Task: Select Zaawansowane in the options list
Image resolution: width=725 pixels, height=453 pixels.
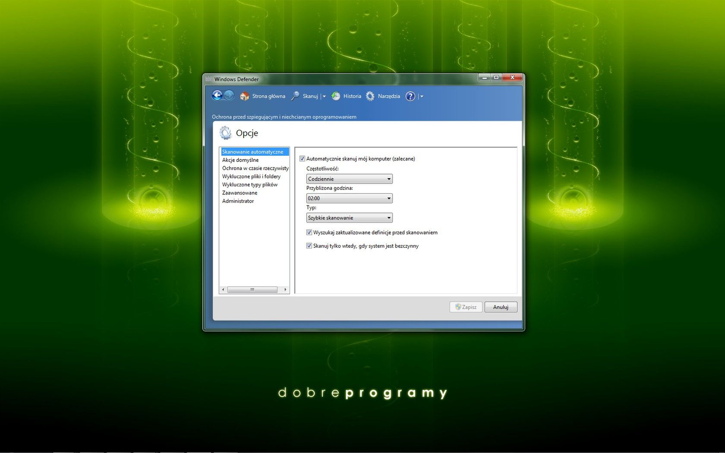Action: click(255, 193)
